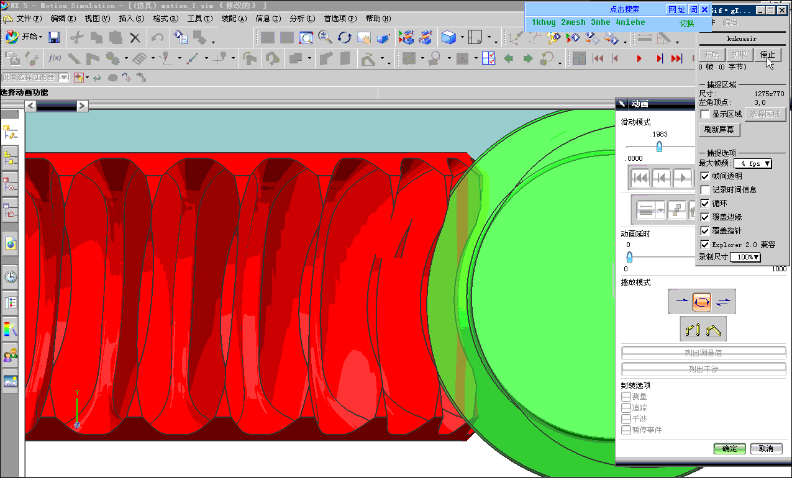Select the Rotate view icon

point(345,37)
